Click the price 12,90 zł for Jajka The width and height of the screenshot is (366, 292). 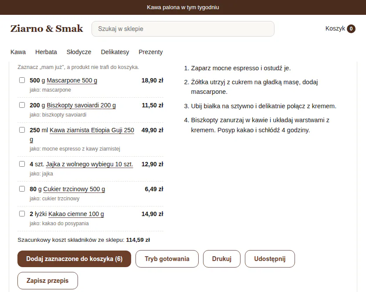tap(152, 165)
